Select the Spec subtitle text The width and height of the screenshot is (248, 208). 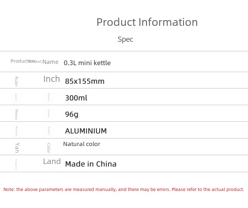pyautogui.click(x=125, y=39)
